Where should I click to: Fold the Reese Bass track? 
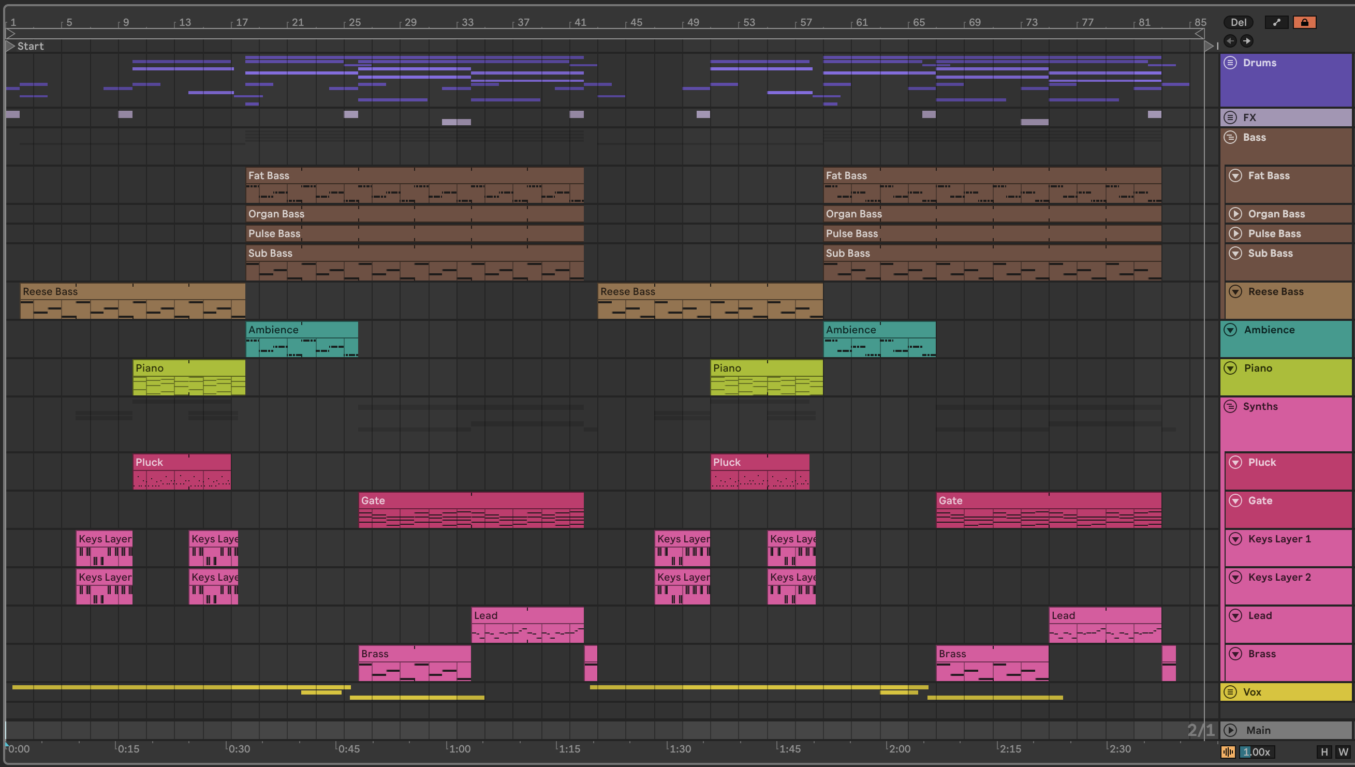[x=1235, y=291]
